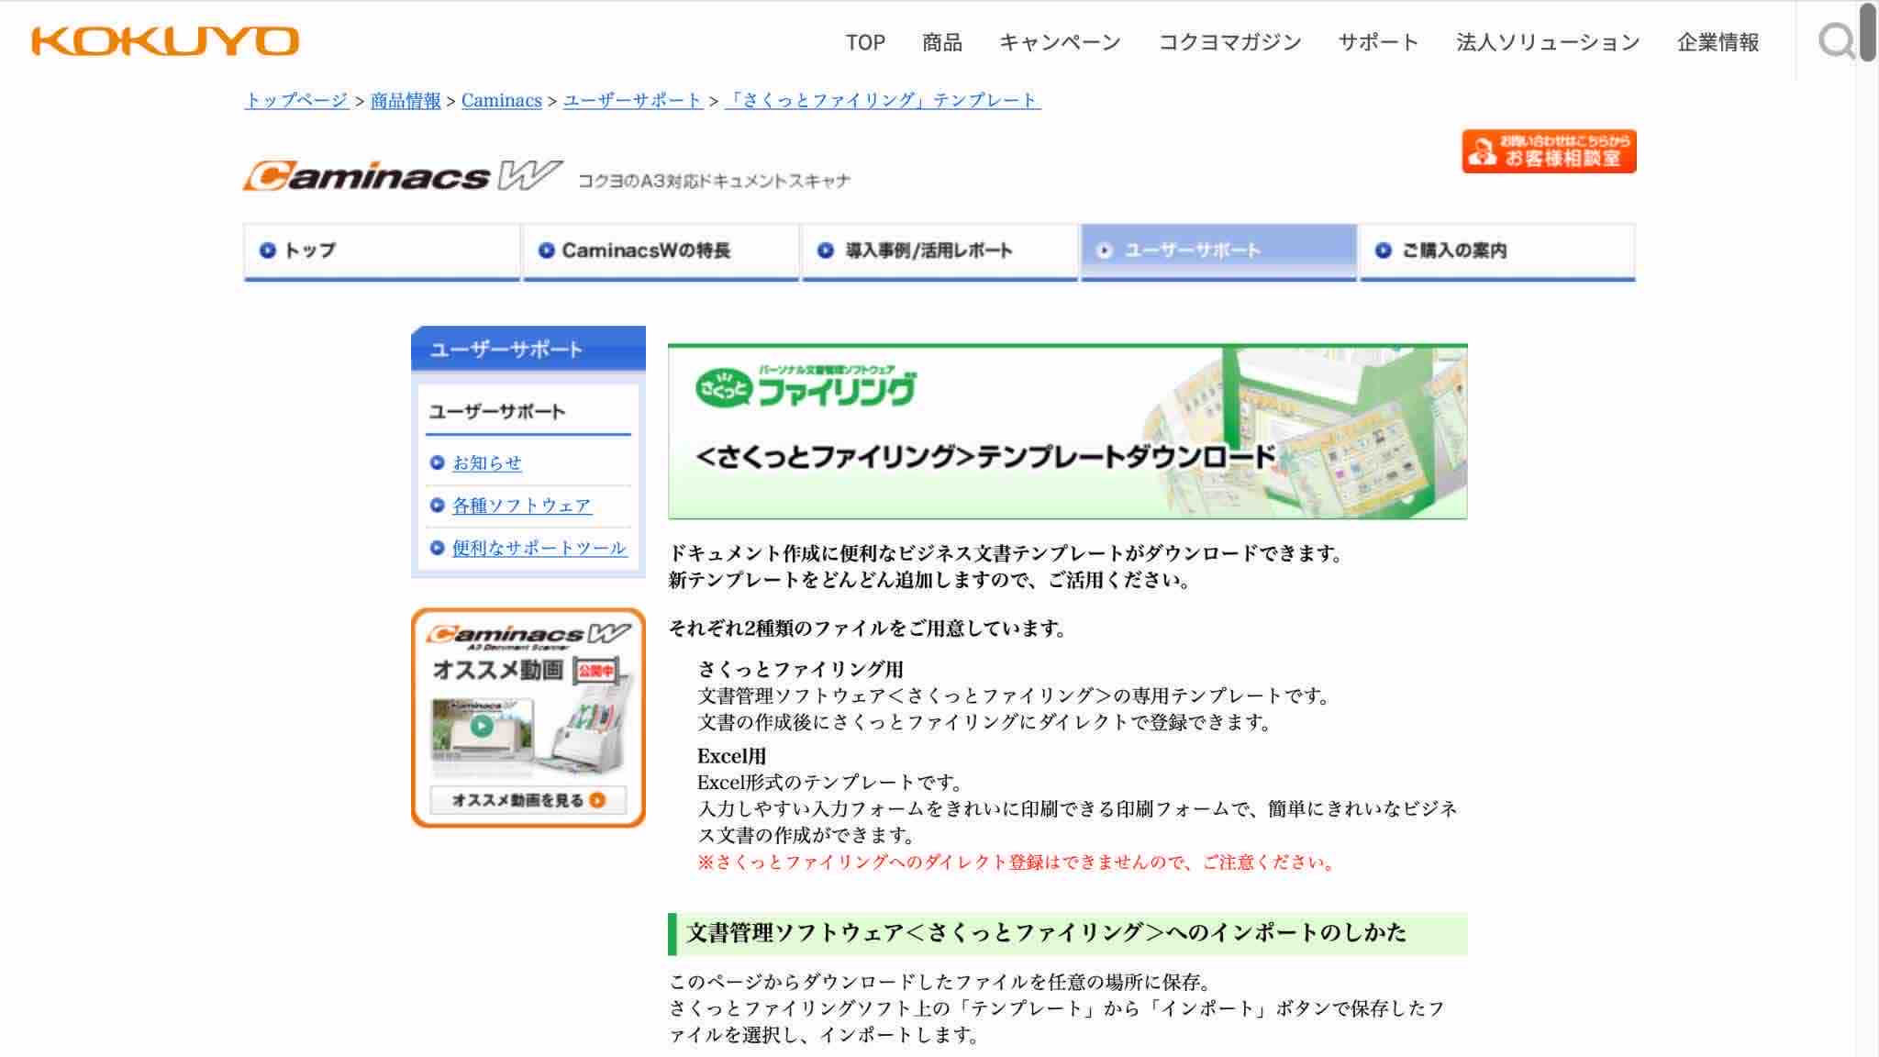Viewport: 1879px width, 1057px height.
Task: Open the 企業情報 menu item
Action: click(x=1718, y=42)
